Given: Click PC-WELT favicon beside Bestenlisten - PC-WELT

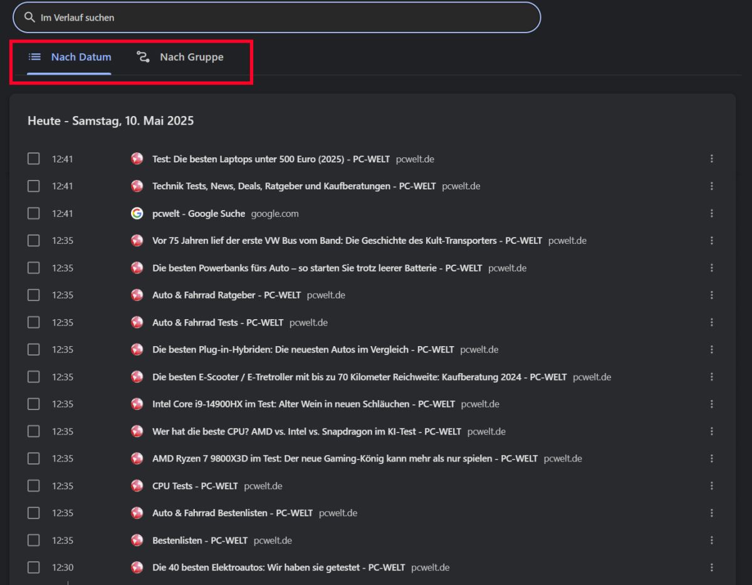Looking at the screenshot, I should (137, 540).
